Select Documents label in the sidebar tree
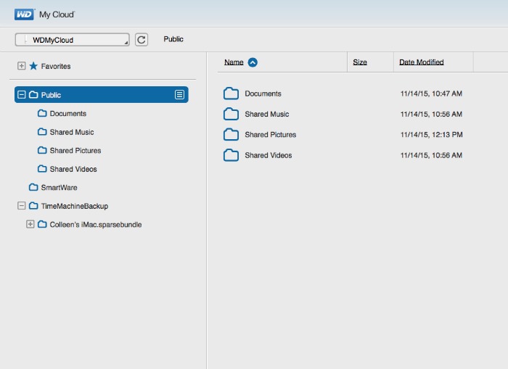Screen dimensions: 508x369 (x=68, y=114)
